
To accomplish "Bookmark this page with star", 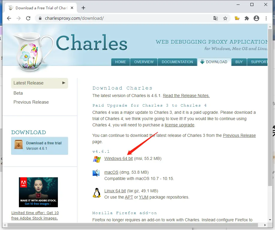I will coord(225,18).
